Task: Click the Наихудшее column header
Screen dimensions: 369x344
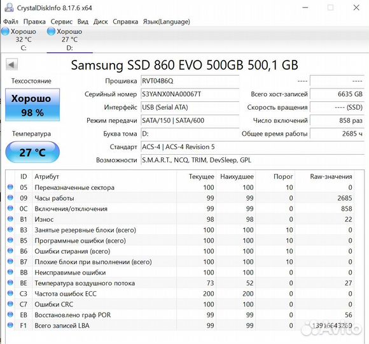Action: (237, 176)
